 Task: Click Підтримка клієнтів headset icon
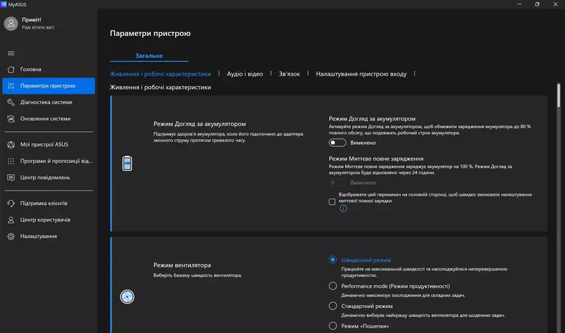click(x=11, y=203)
